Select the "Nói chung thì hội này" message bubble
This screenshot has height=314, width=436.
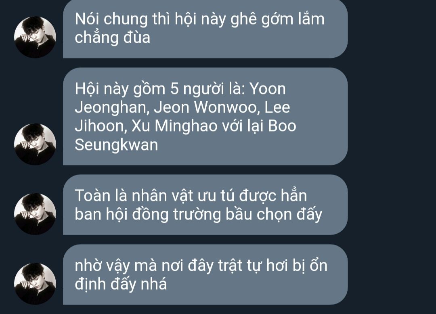(x=205, y=28)
